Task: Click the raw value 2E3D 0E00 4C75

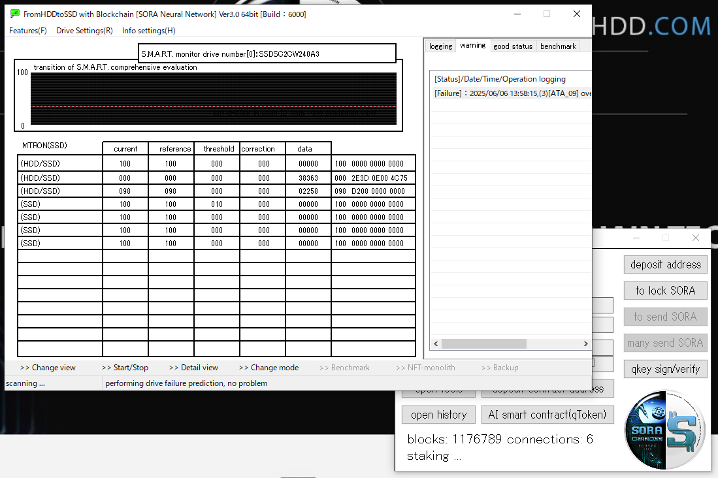Action: click(x=380, y=178)
